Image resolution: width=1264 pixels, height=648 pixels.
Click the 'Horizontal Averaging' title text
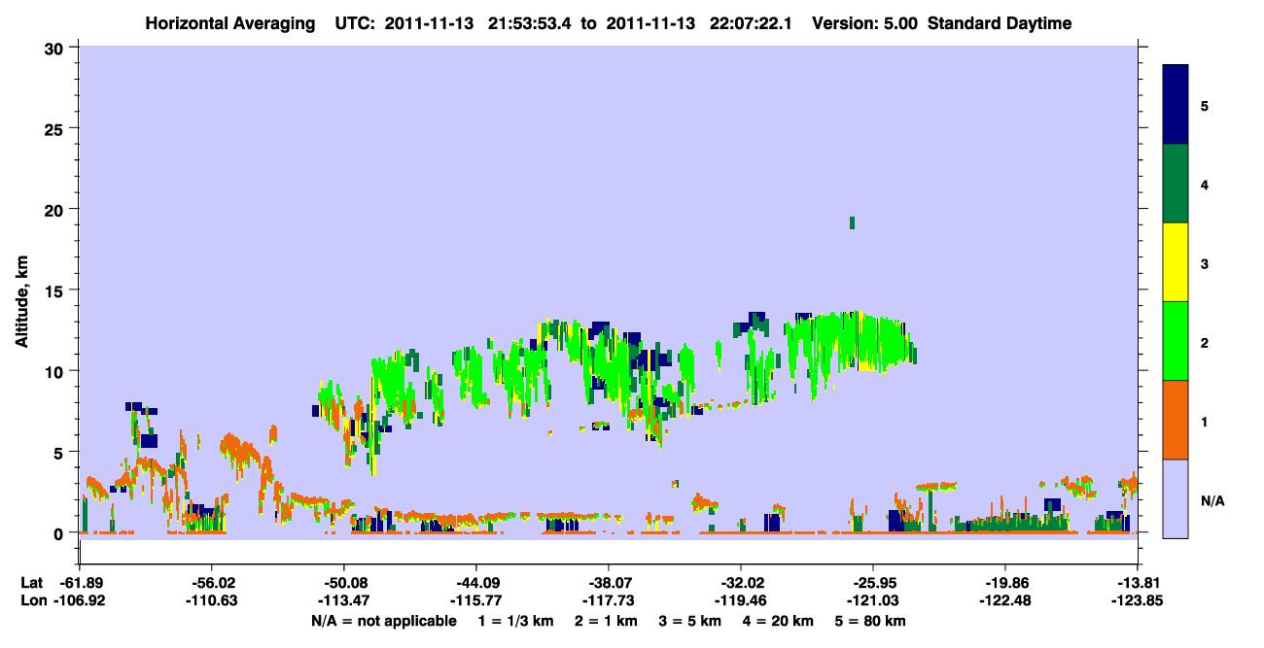point(230,23)
